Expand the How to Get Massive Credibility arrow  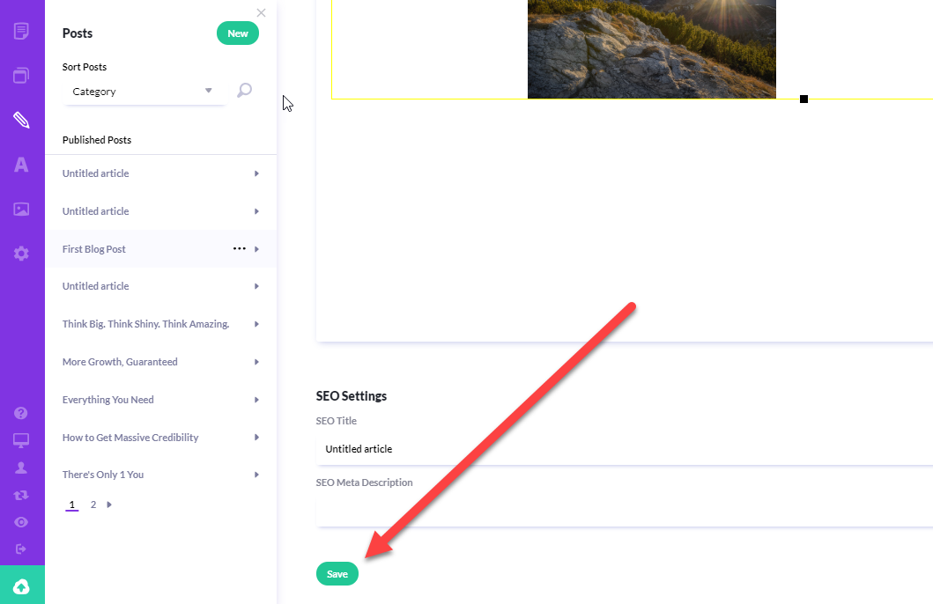click(256, 438)
